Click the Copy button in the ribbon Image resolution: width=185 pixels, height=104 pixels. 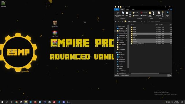(123, 14)
